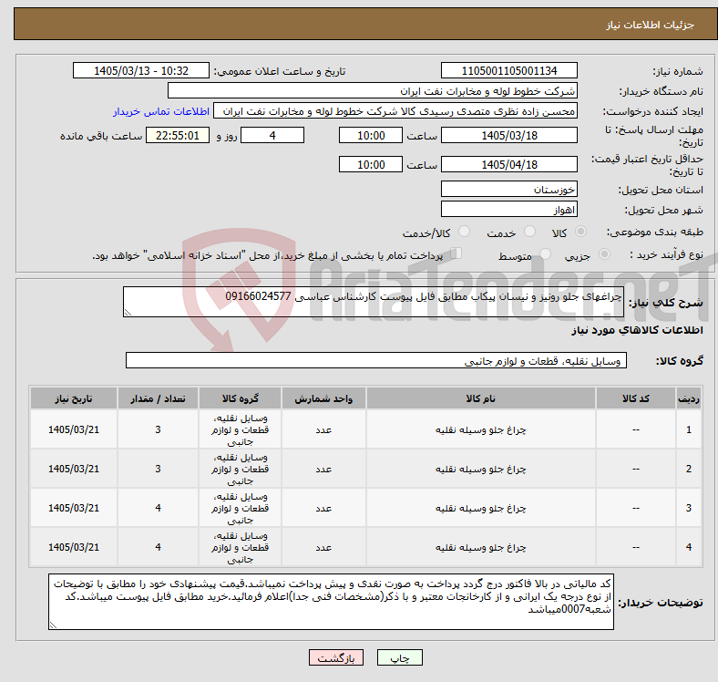Image resolution: width=718 pixels, height=682 pixels.
Task: Click the تعداد / مقدار column header
Action: (158, 398)
